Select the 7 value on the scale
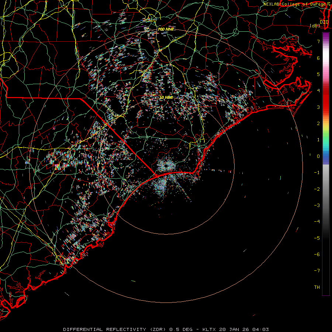 (x=318, y=41)
